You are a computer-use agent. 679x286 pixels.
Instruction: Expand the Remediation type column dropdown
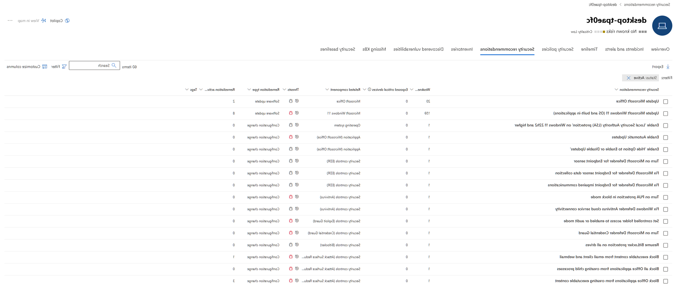click(x=249, y=90)
